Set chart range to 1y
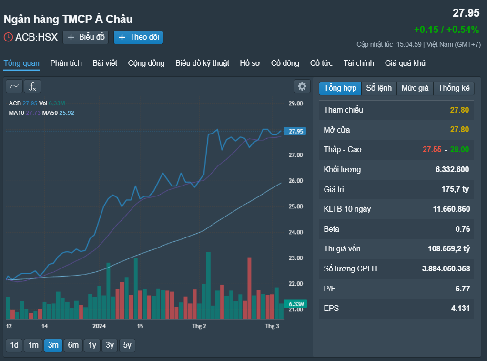Screen dimensions: 487x361 (x=92, y=345)
